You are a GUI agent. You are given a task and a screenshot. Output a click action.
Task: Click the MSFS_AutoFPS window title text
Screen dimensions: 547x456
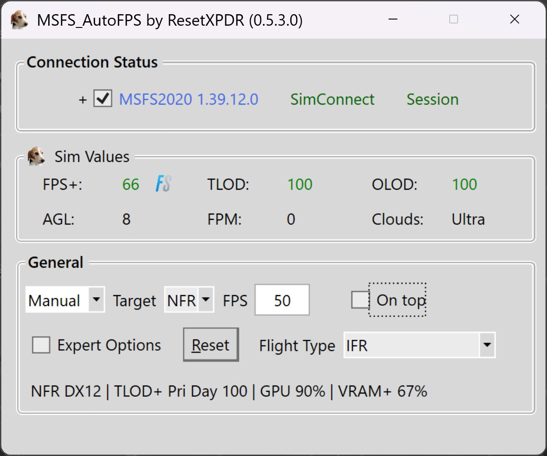tap(169, 20)
